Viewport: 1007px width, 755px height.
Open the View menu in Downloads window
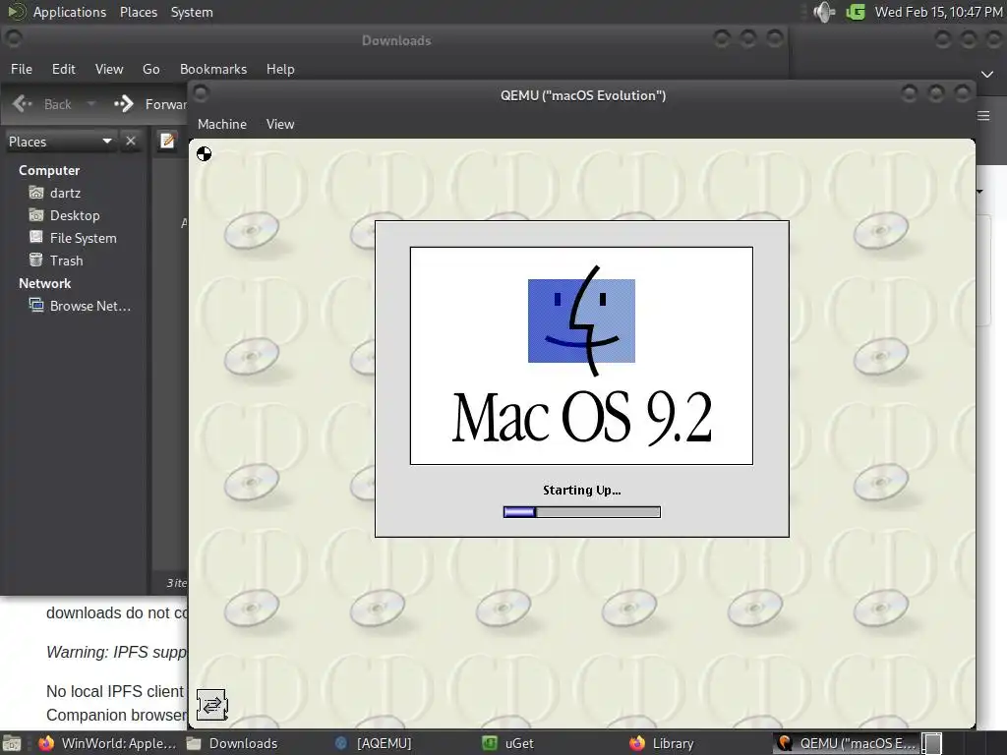pyautogui.click(x=108, y=69)
